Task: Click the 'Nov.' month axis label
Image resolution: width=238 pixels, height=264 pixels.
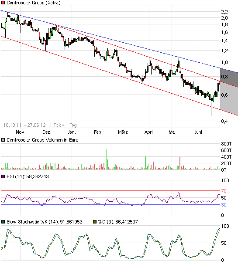Action: pos(21,132)
